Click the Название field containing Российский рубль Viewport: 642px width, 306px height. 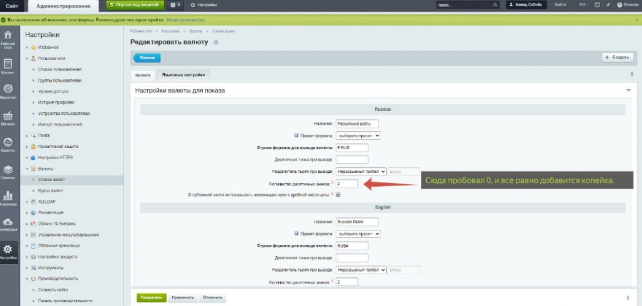click(x=357, y=123)
